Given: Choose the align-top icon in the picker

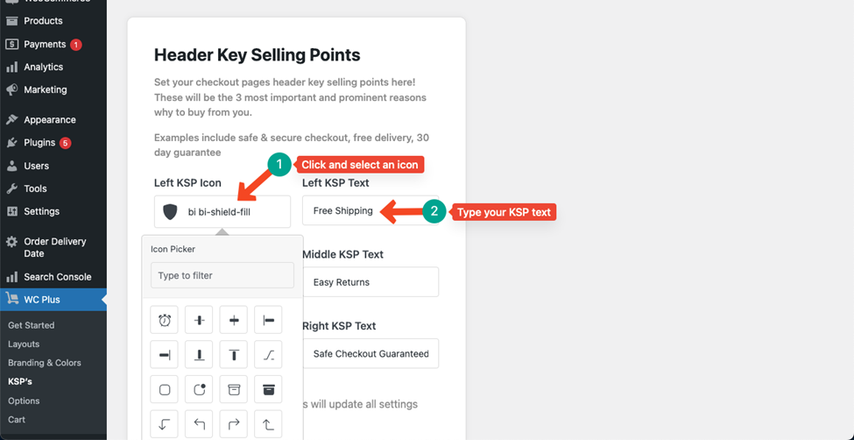Looking at the screenshot, I should coord(234,355).
